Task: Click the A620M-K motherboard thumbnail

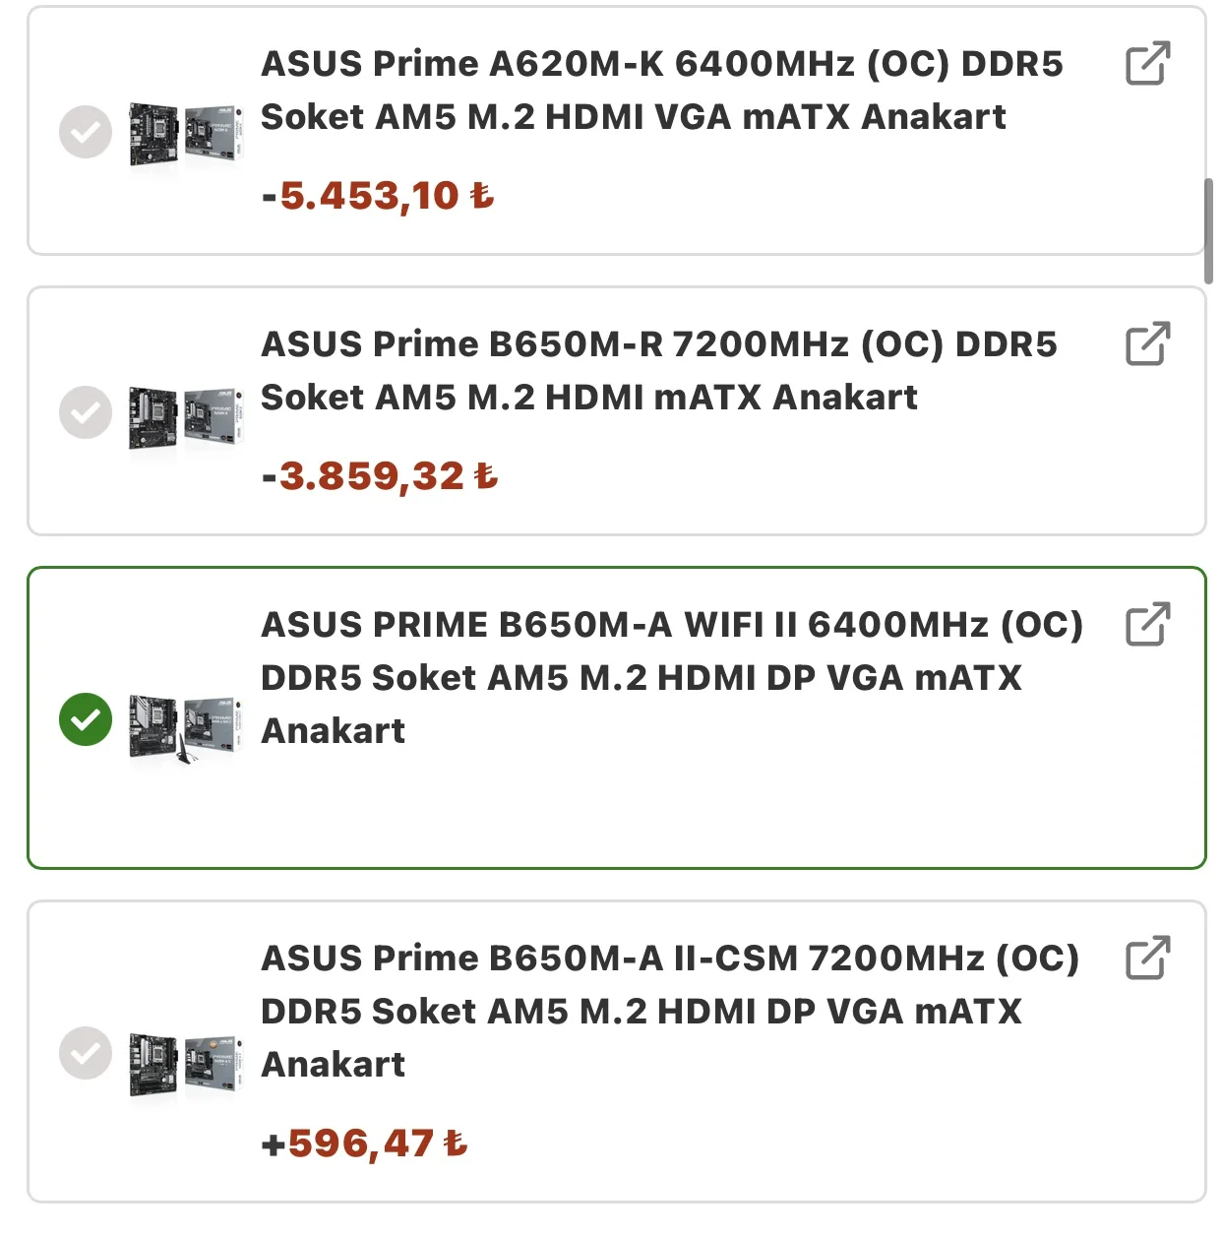Action: tap(185, 135)
